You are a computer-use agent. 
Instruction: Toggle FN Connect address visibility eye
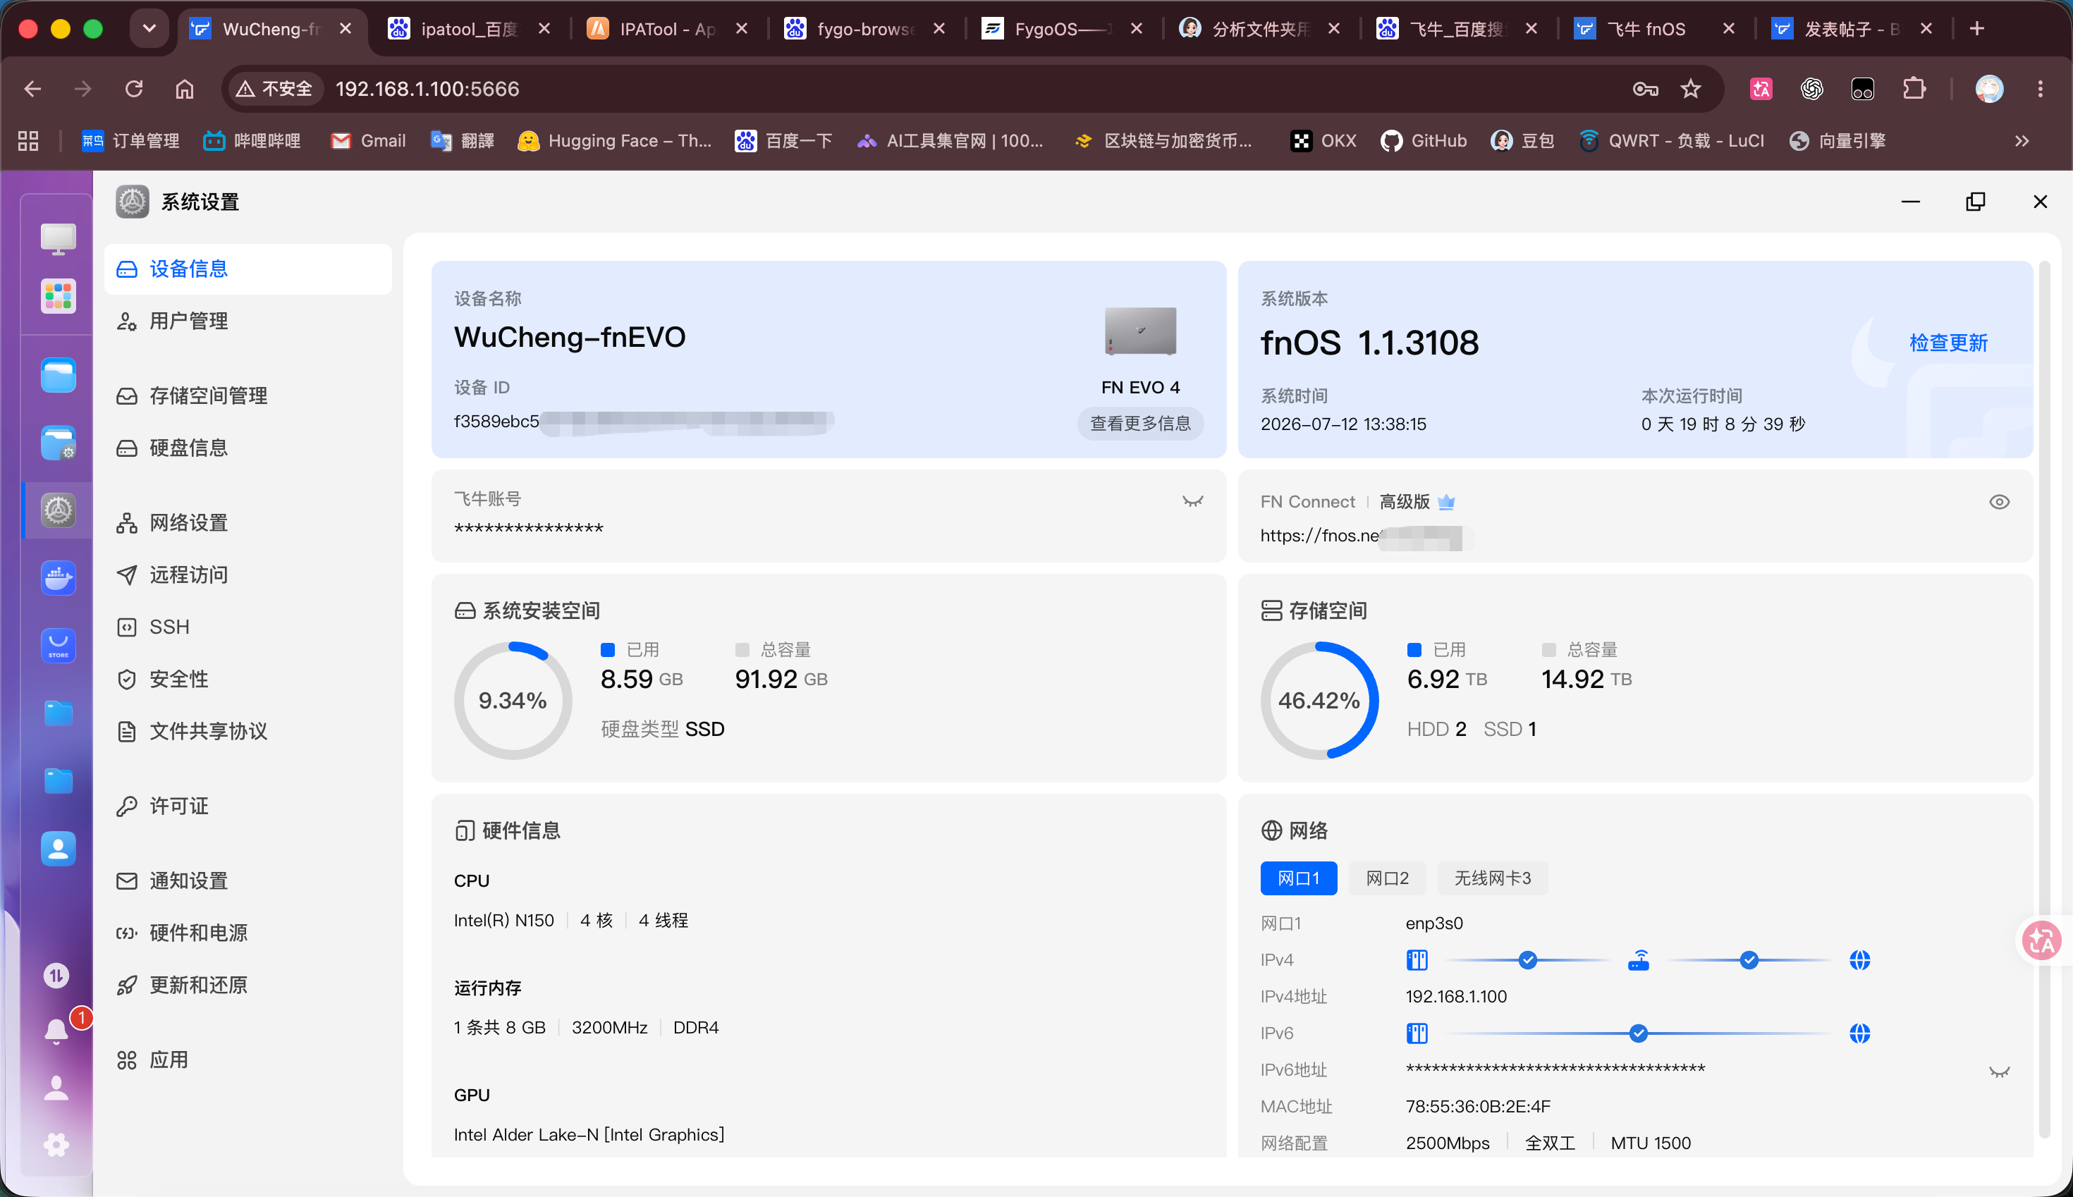(x=1999, y=501)
